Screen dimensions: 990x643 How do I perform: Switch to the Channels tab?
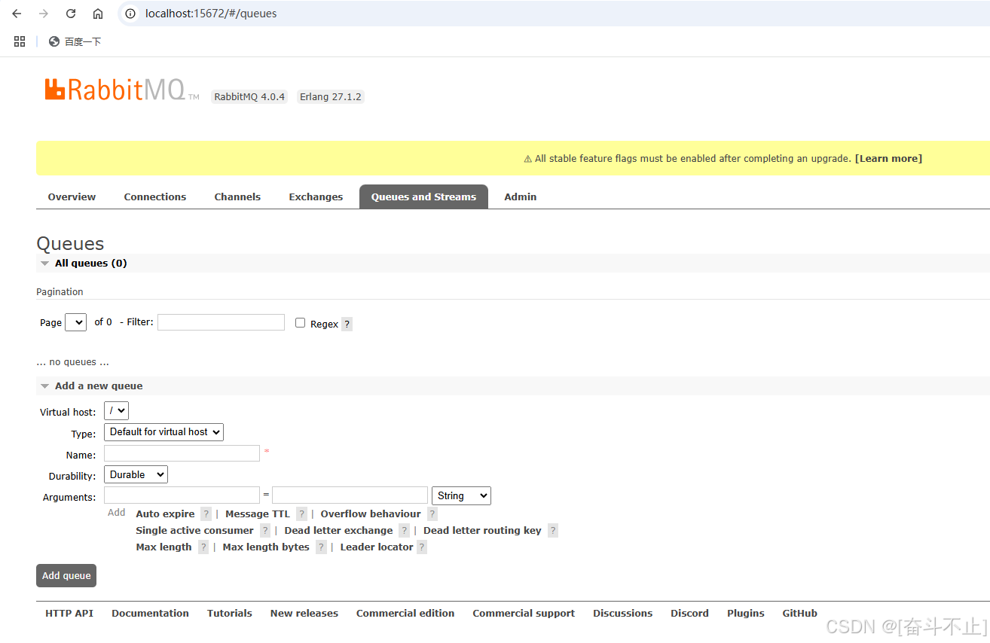coord(237,197)
